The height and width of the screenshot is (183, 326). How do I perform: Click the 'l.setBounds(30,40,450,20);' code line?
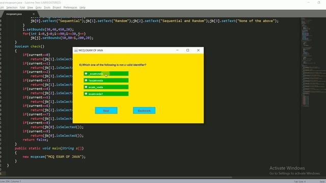click(x=48, y=29)
